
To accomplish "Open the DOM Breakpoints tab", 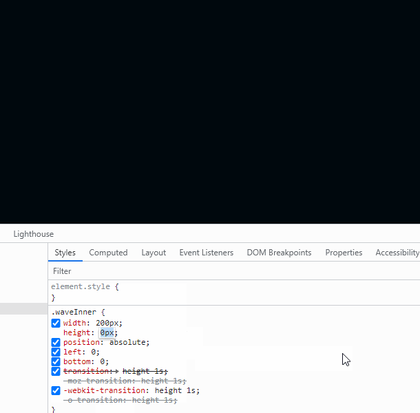I will (279, 253).
